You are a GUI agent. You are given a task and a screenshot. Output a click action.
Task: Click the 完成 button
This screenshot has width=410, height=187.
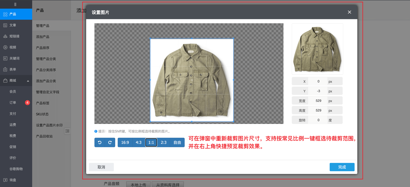point(342,167)
